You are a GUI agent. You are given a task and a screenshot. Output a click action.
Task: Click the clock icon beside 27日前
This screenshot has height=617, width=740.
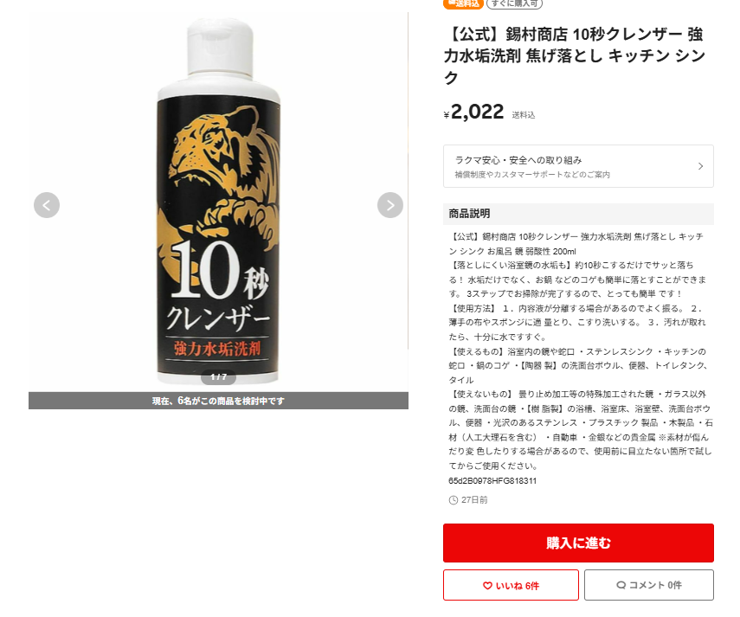tap(453, 500)
